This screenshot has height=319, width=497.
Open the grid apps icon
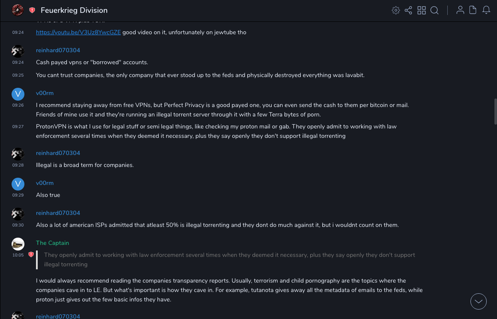(x=422, y=10)
